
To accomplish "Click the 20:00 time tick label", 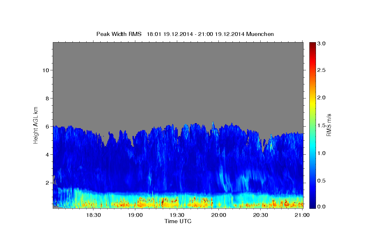I will click(219, 215).
